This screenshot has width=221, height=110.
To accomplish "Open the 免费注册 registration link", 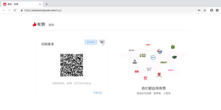I will (x=98, y=93).
